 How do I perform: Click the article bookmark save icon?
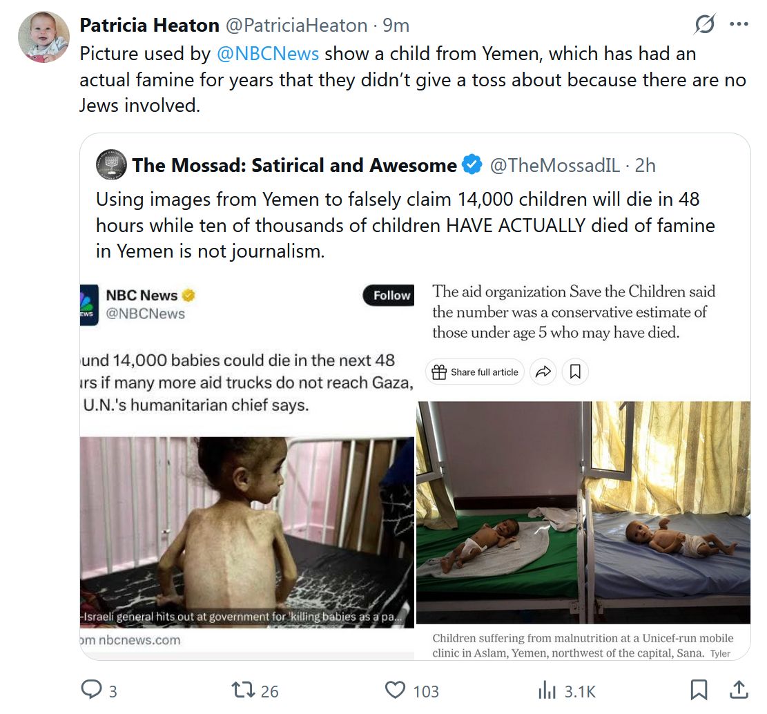click(x=575, y=372)
